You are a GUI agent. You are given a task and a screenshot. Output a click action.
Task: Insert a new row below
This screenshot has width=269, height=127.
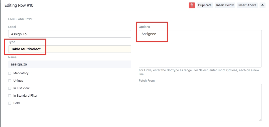tap(225, 5)
